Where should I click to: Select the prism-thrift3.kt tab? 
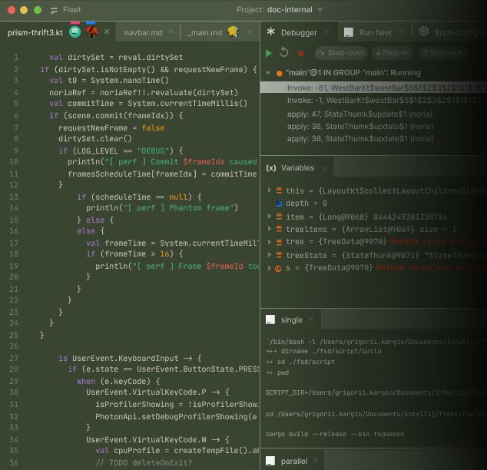point(35,32)
